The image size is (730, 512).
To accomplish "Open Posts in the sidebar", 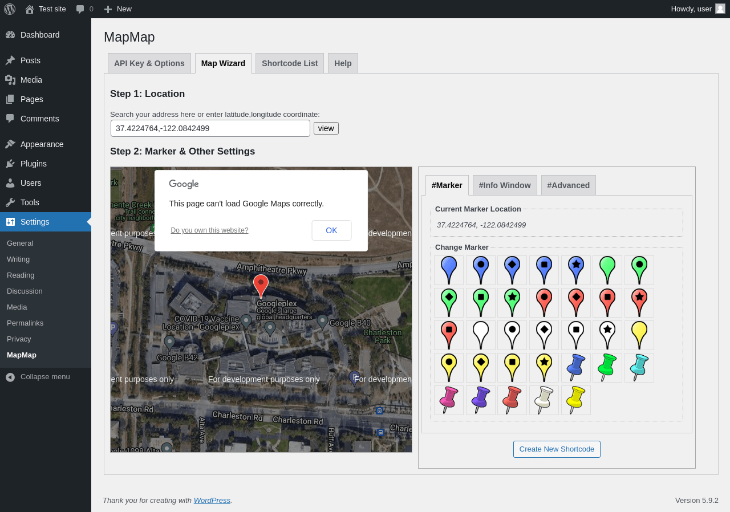I will tap(46, 60).
